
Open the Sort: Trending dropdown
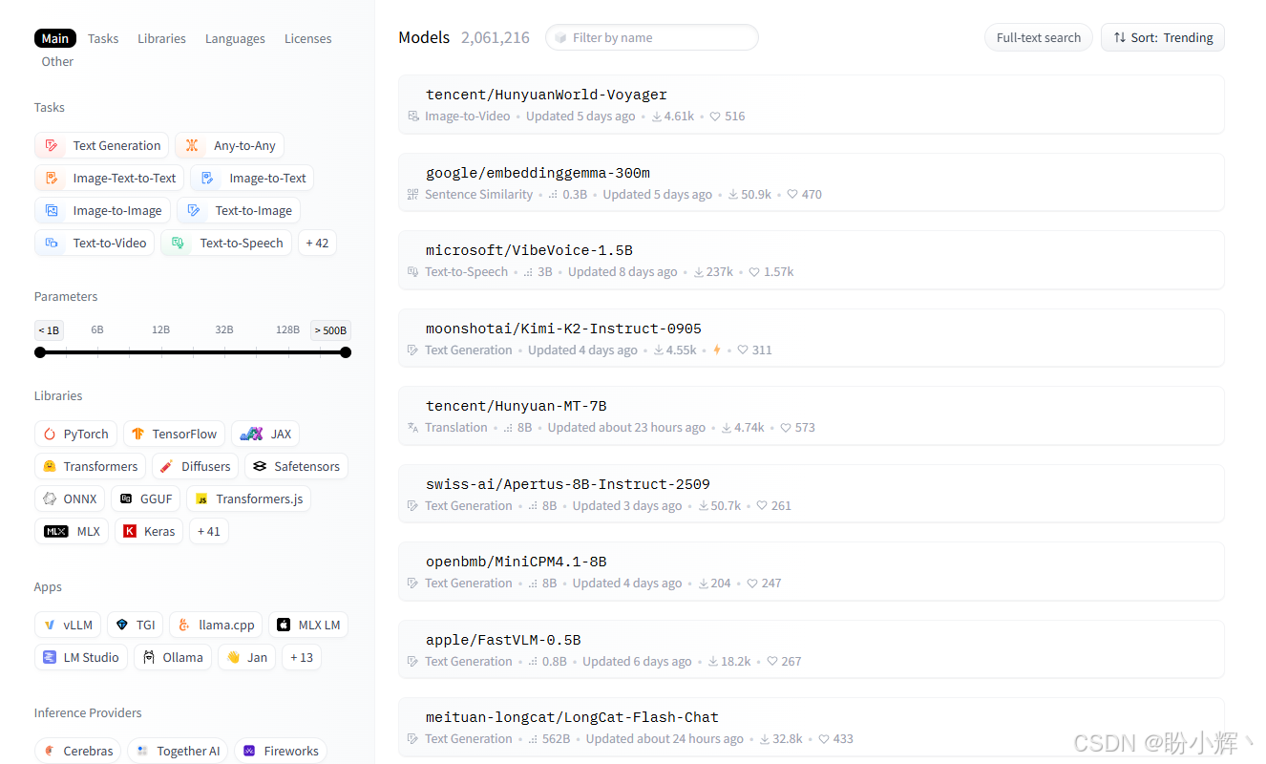1163,38
